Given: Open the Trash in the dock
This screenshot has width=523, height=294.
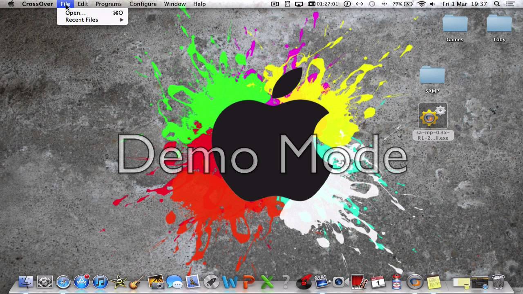Looking at the screenshot, I should click(x=498, y=282).
